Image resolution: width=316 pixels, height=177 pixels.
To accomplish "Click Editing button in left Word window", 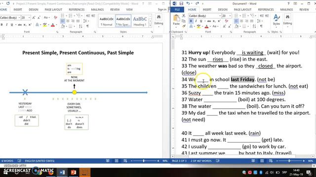I will (x=158, y=21).
